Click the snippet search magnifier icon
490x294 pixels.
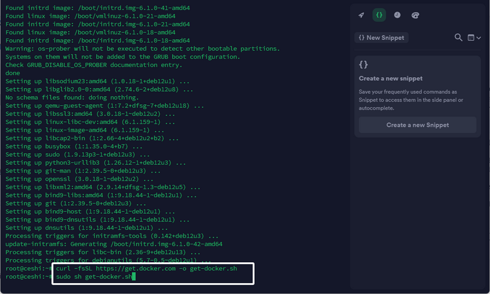point(458,37)
